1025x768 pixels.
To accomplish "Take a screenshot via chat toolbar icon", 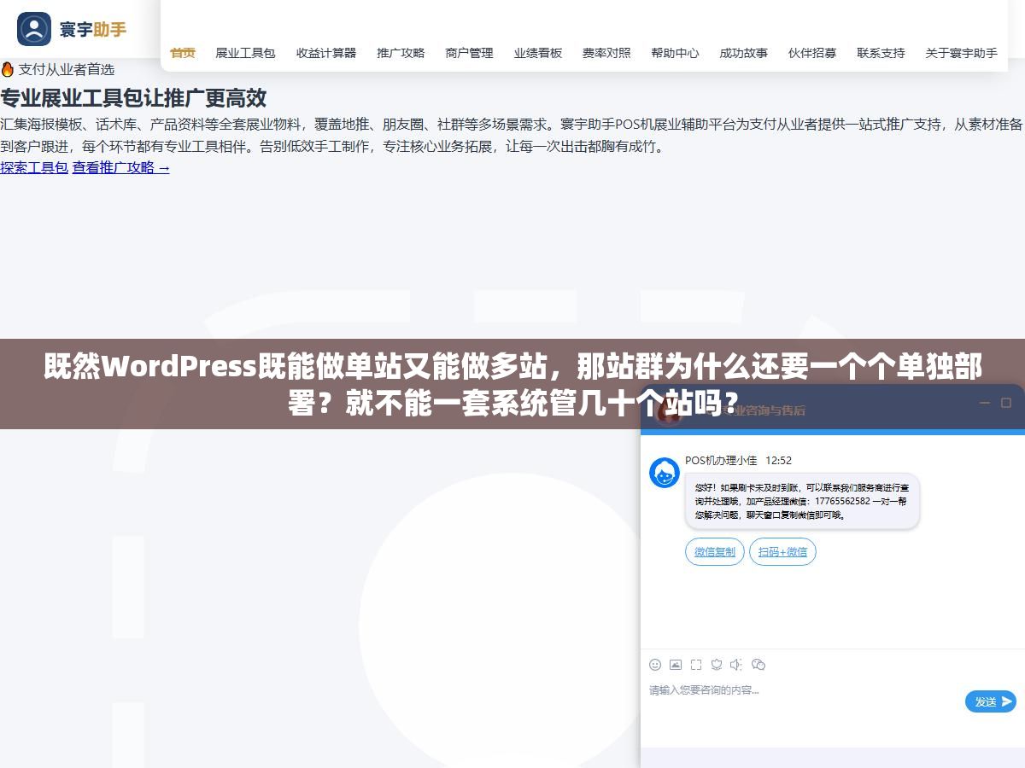I will [696, 665].
